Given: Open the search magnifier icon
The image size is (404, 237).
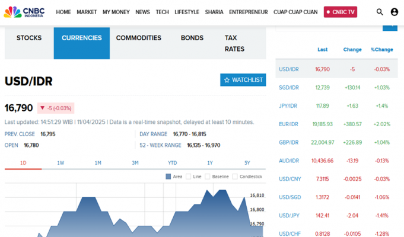Looking at the screenshot, I should (x=380, y=12).
